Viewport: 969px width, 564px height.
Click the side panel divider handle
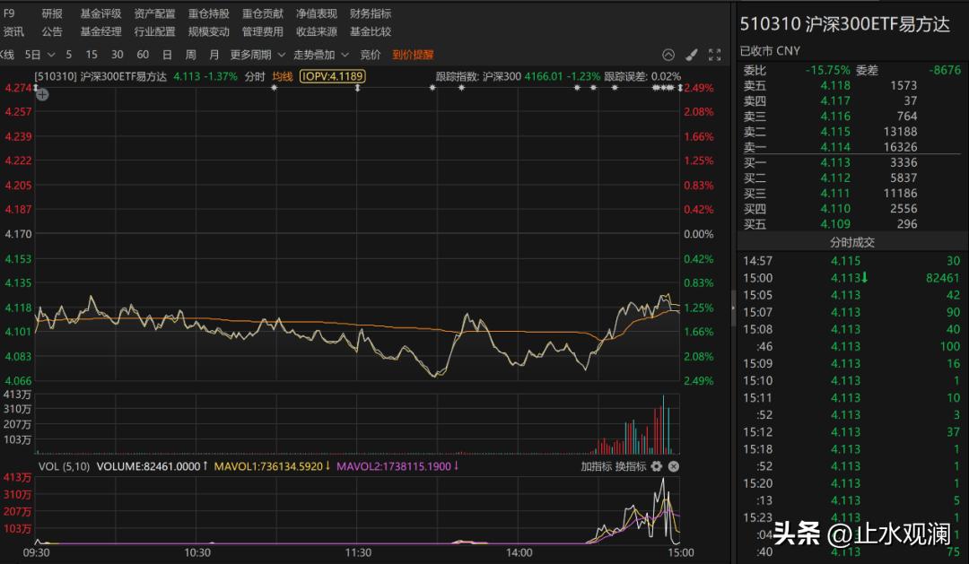pos(734,308)
